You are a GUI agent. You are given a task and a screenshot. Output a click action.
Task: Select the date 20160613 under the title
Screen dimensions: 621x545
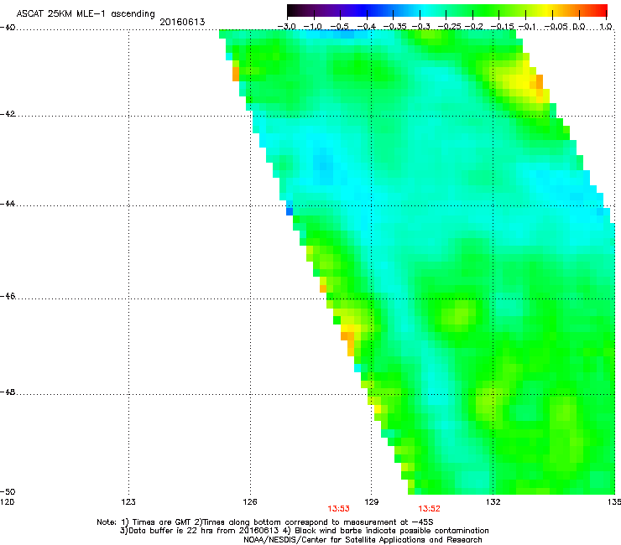(x=182, y=22)
